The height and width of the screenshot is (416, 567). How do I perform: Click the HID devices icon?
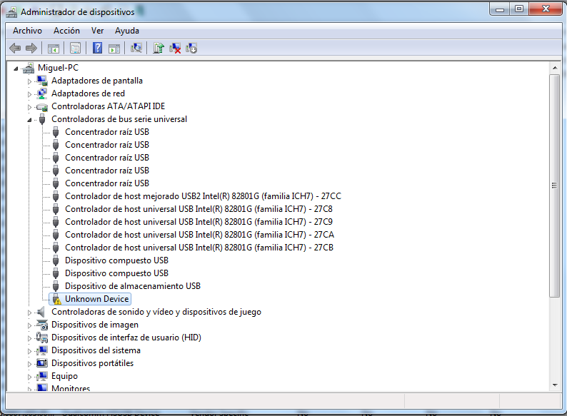click(42, 338)
